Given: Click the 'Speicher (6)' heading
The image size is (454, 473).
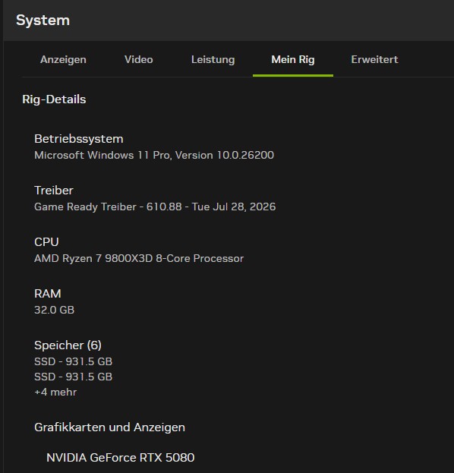Looking at the screenshot, I should point(68,345).
